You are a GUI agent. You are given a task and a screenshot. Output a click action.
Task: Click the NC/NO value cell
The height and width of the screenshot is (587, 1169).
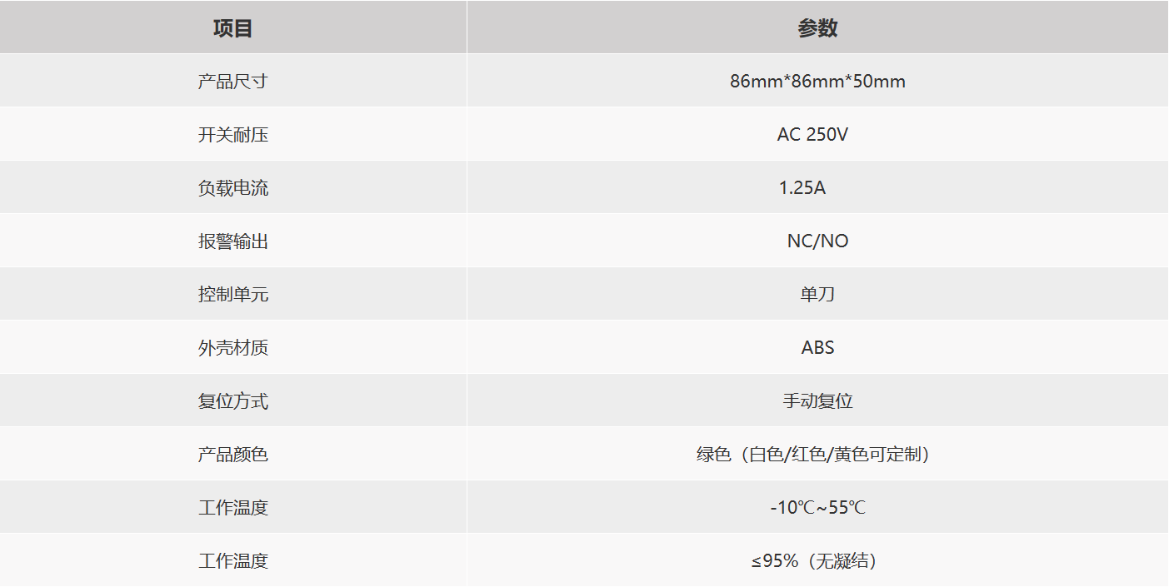pyautogui.click(x=817, y=241)
